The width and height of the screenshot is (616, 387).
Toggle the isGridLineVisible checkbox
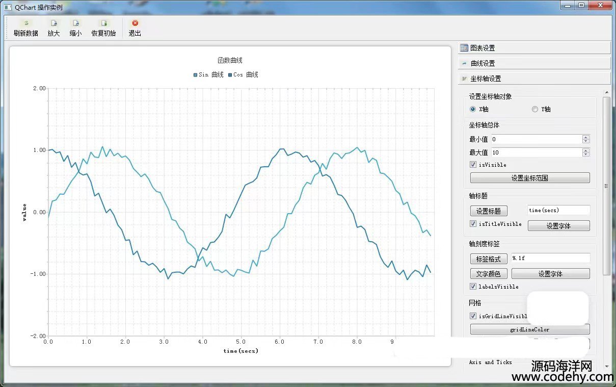[x=473, y=316]
